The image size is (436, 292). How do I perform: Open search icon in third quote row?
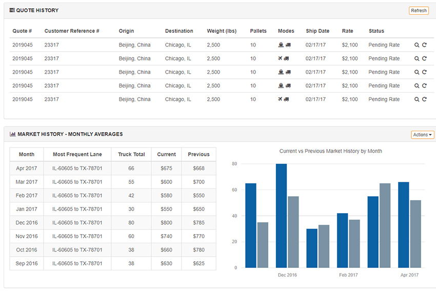click(417, 72)
